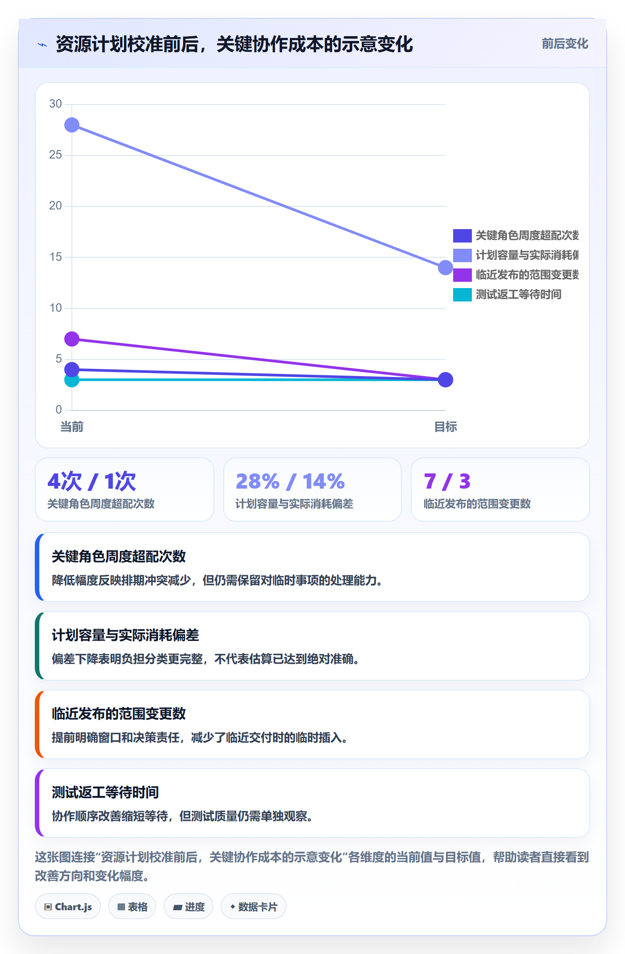Click the 当前 x-axis label

coord(72,427)
